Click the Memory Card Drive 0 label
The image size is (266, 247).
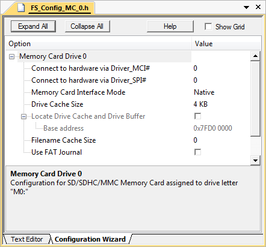tap(53, 56)
